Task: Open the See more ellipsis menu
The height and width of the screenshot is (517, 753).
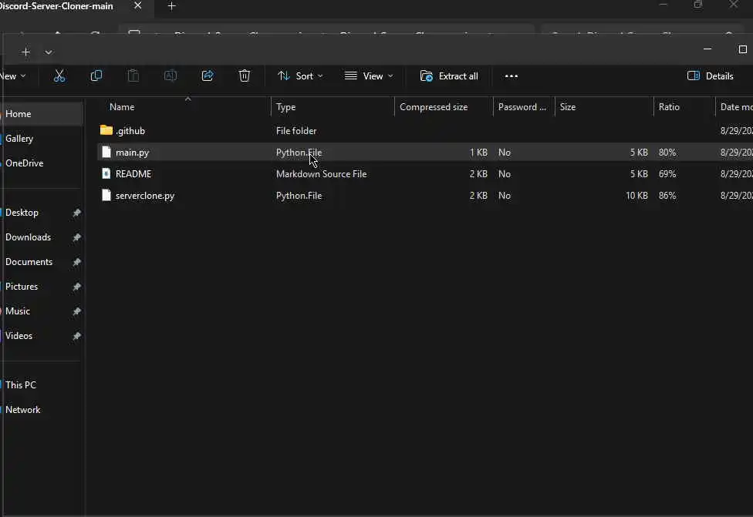Action: point(512,76)
